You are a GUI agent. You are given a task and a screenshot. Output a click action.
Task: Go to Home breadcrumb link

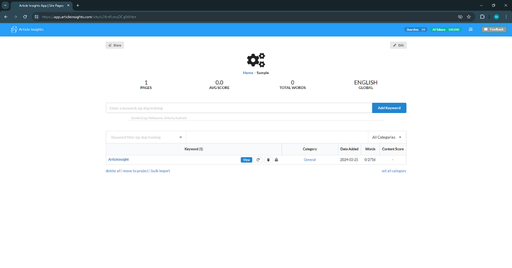[248, 73]
